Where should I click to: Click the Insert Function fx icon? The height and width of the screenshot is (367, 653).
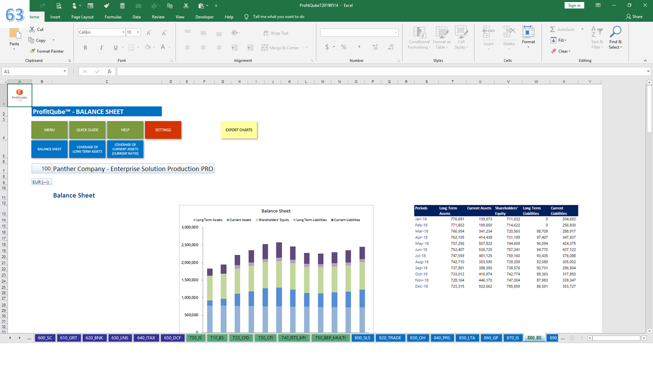[x=109, y=71]
